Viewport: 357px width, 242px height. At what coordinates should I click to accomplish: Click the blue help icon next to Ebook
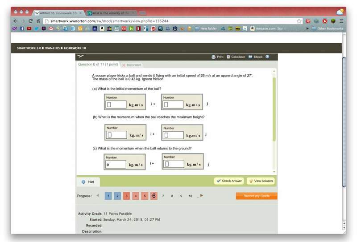(x=267, y=56)
